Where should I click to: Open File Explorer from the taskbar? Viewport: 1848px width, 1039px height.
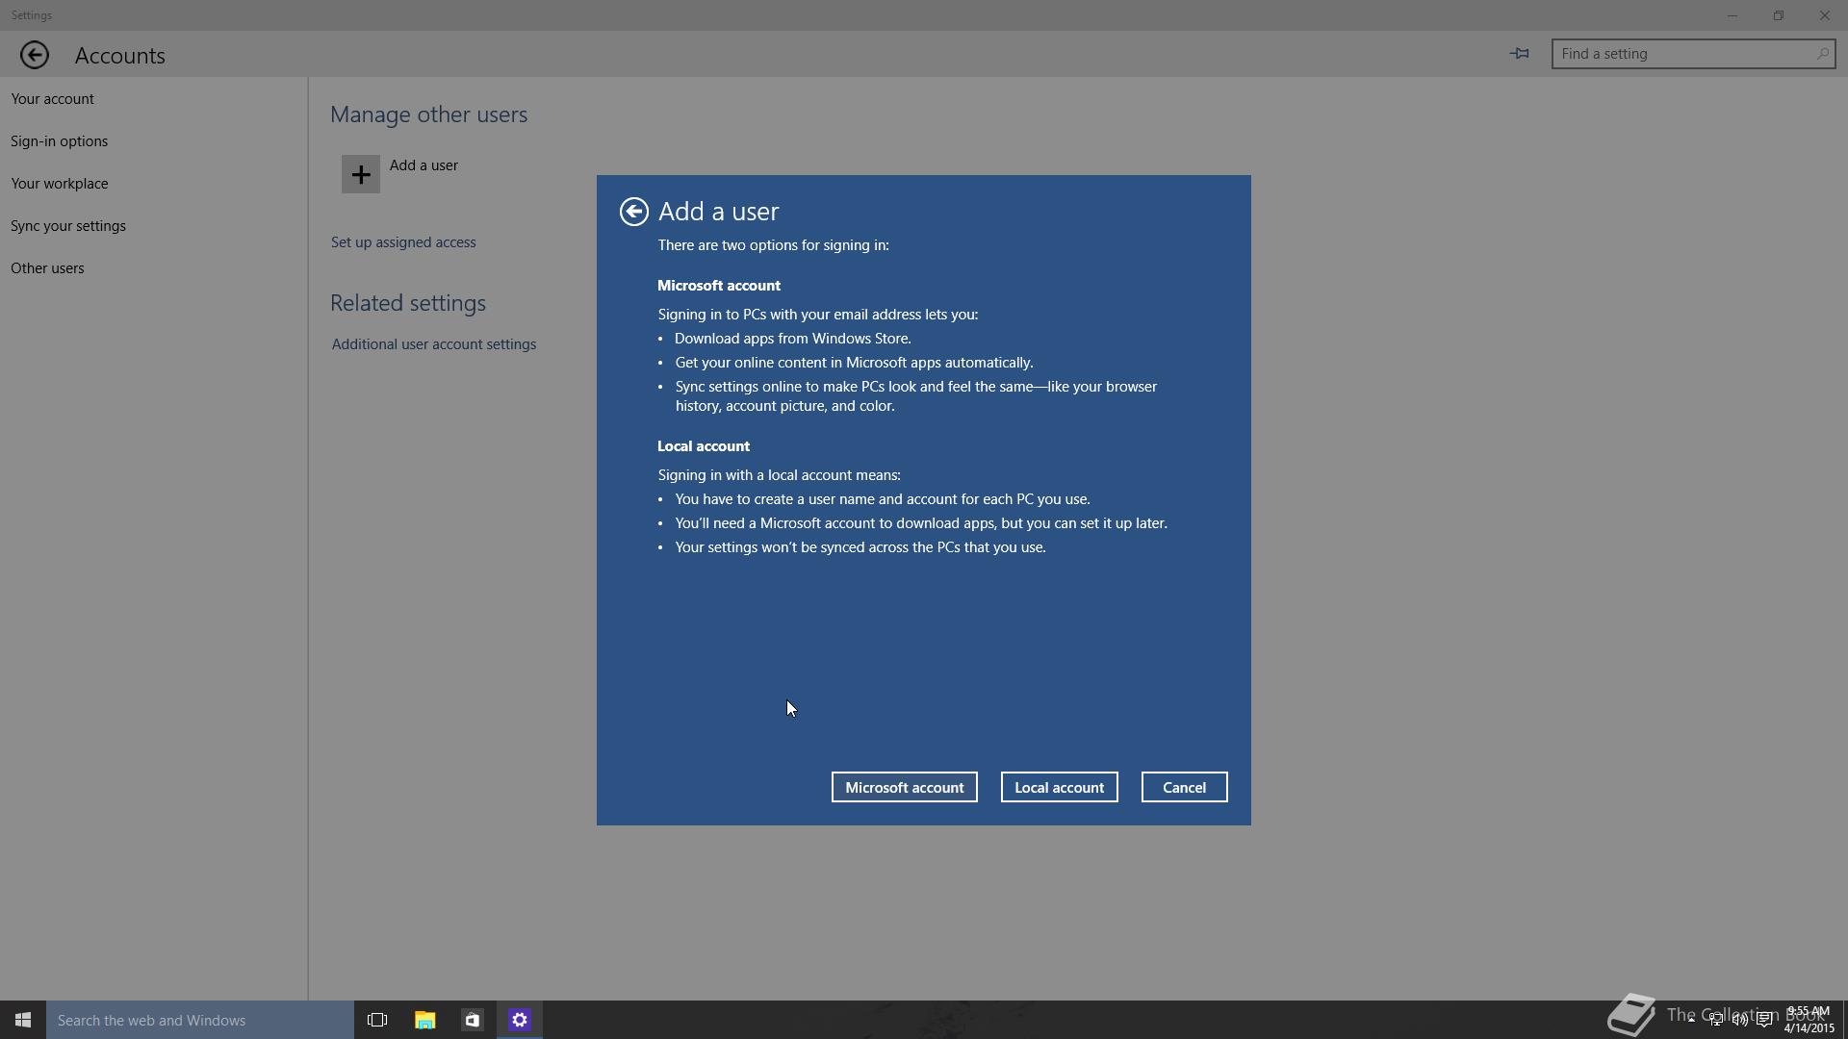(x=424, y=1020)
